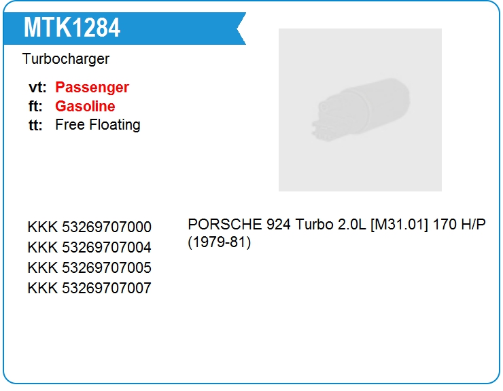The width and height of the screenshot is (503, 391).
Task: Open the turbocharger product image placeholder
Action: [360, 110]
